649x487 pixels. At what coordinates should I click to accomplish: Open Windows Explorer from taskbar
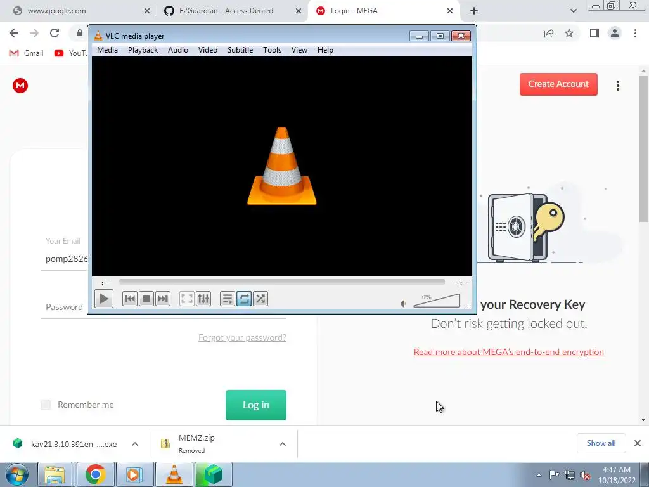(55, 474)
